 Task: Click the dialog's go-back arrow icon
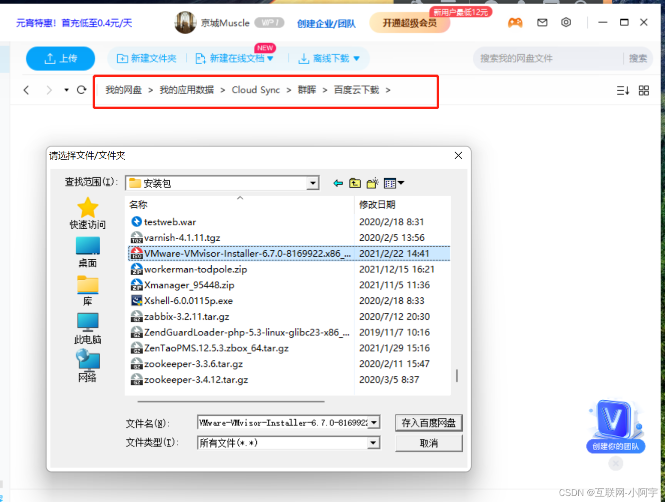338,183
